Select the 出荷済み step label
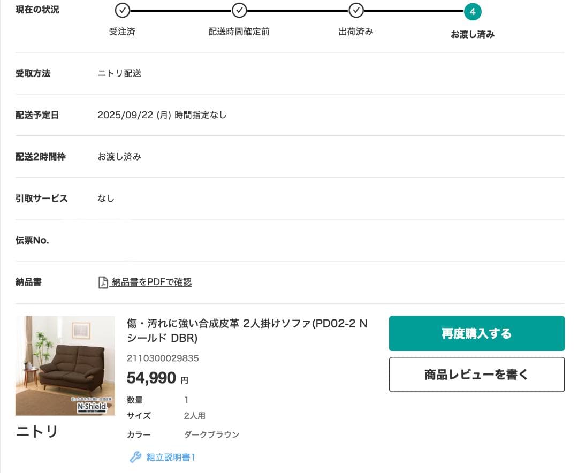Screen dimensions: 578x473 point(355,32)
